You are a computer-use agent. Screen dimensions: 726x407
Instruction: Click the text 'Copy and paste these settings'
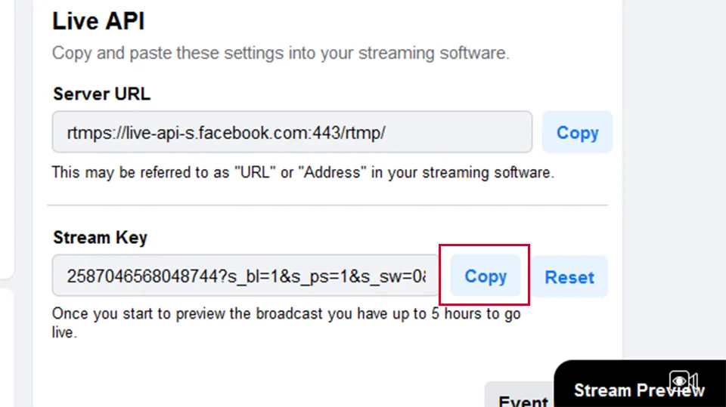(x=168, y=53)
